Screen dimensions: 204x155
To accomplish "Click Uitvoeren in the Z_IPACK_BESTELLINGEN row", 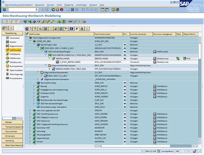I will pyautogui.click(x=135, y=62).
